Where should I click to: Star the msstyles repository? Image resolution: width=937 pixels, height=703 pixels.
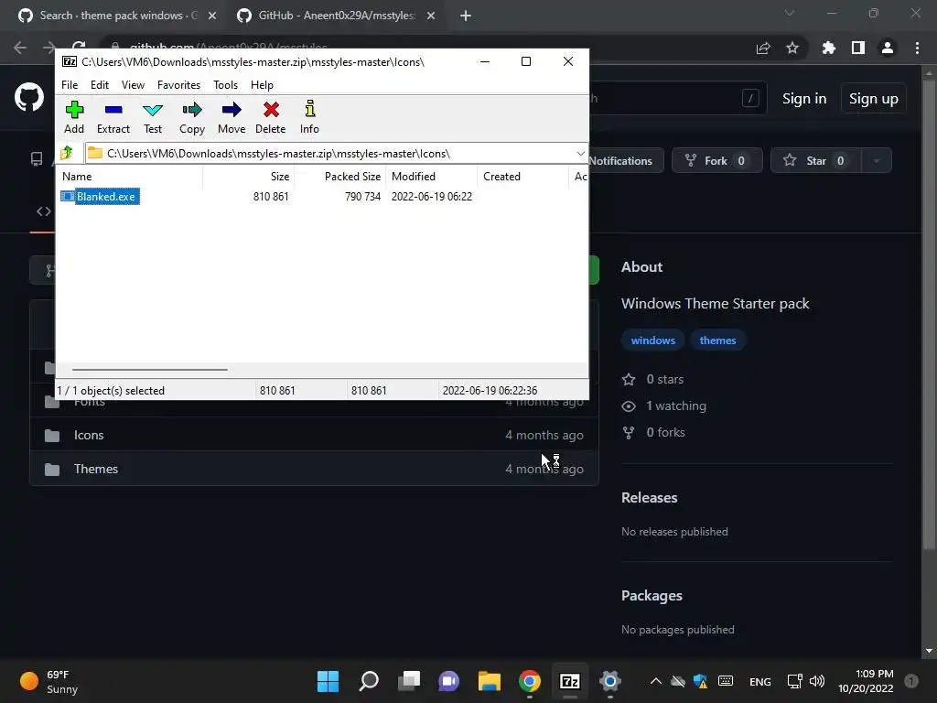[815, 161]
